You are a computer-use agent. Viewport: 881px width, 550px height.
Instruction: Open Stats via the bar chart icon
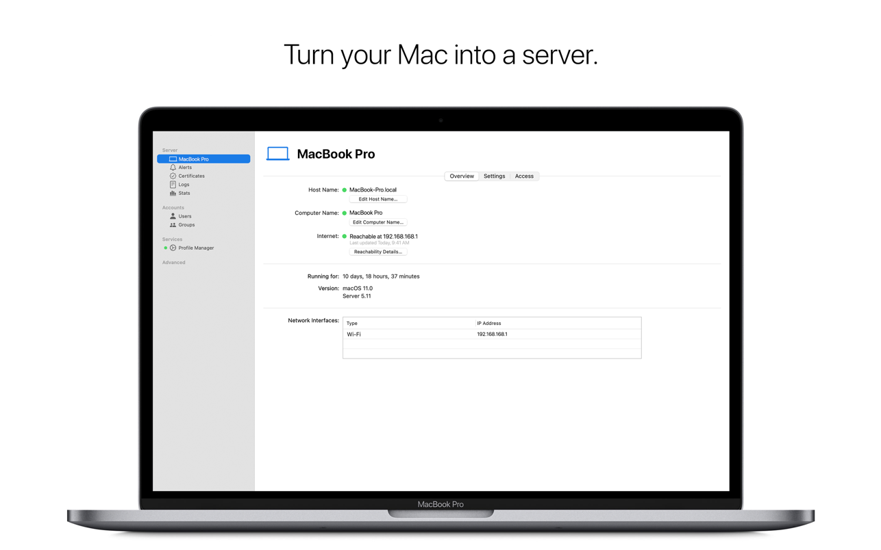[173, 194]
